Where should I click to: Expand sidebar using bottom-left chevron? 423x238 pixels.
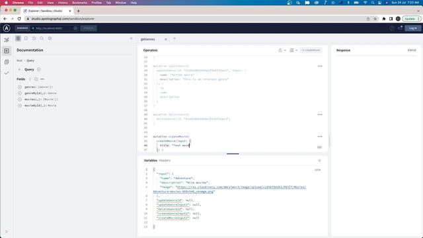[7, 231]
